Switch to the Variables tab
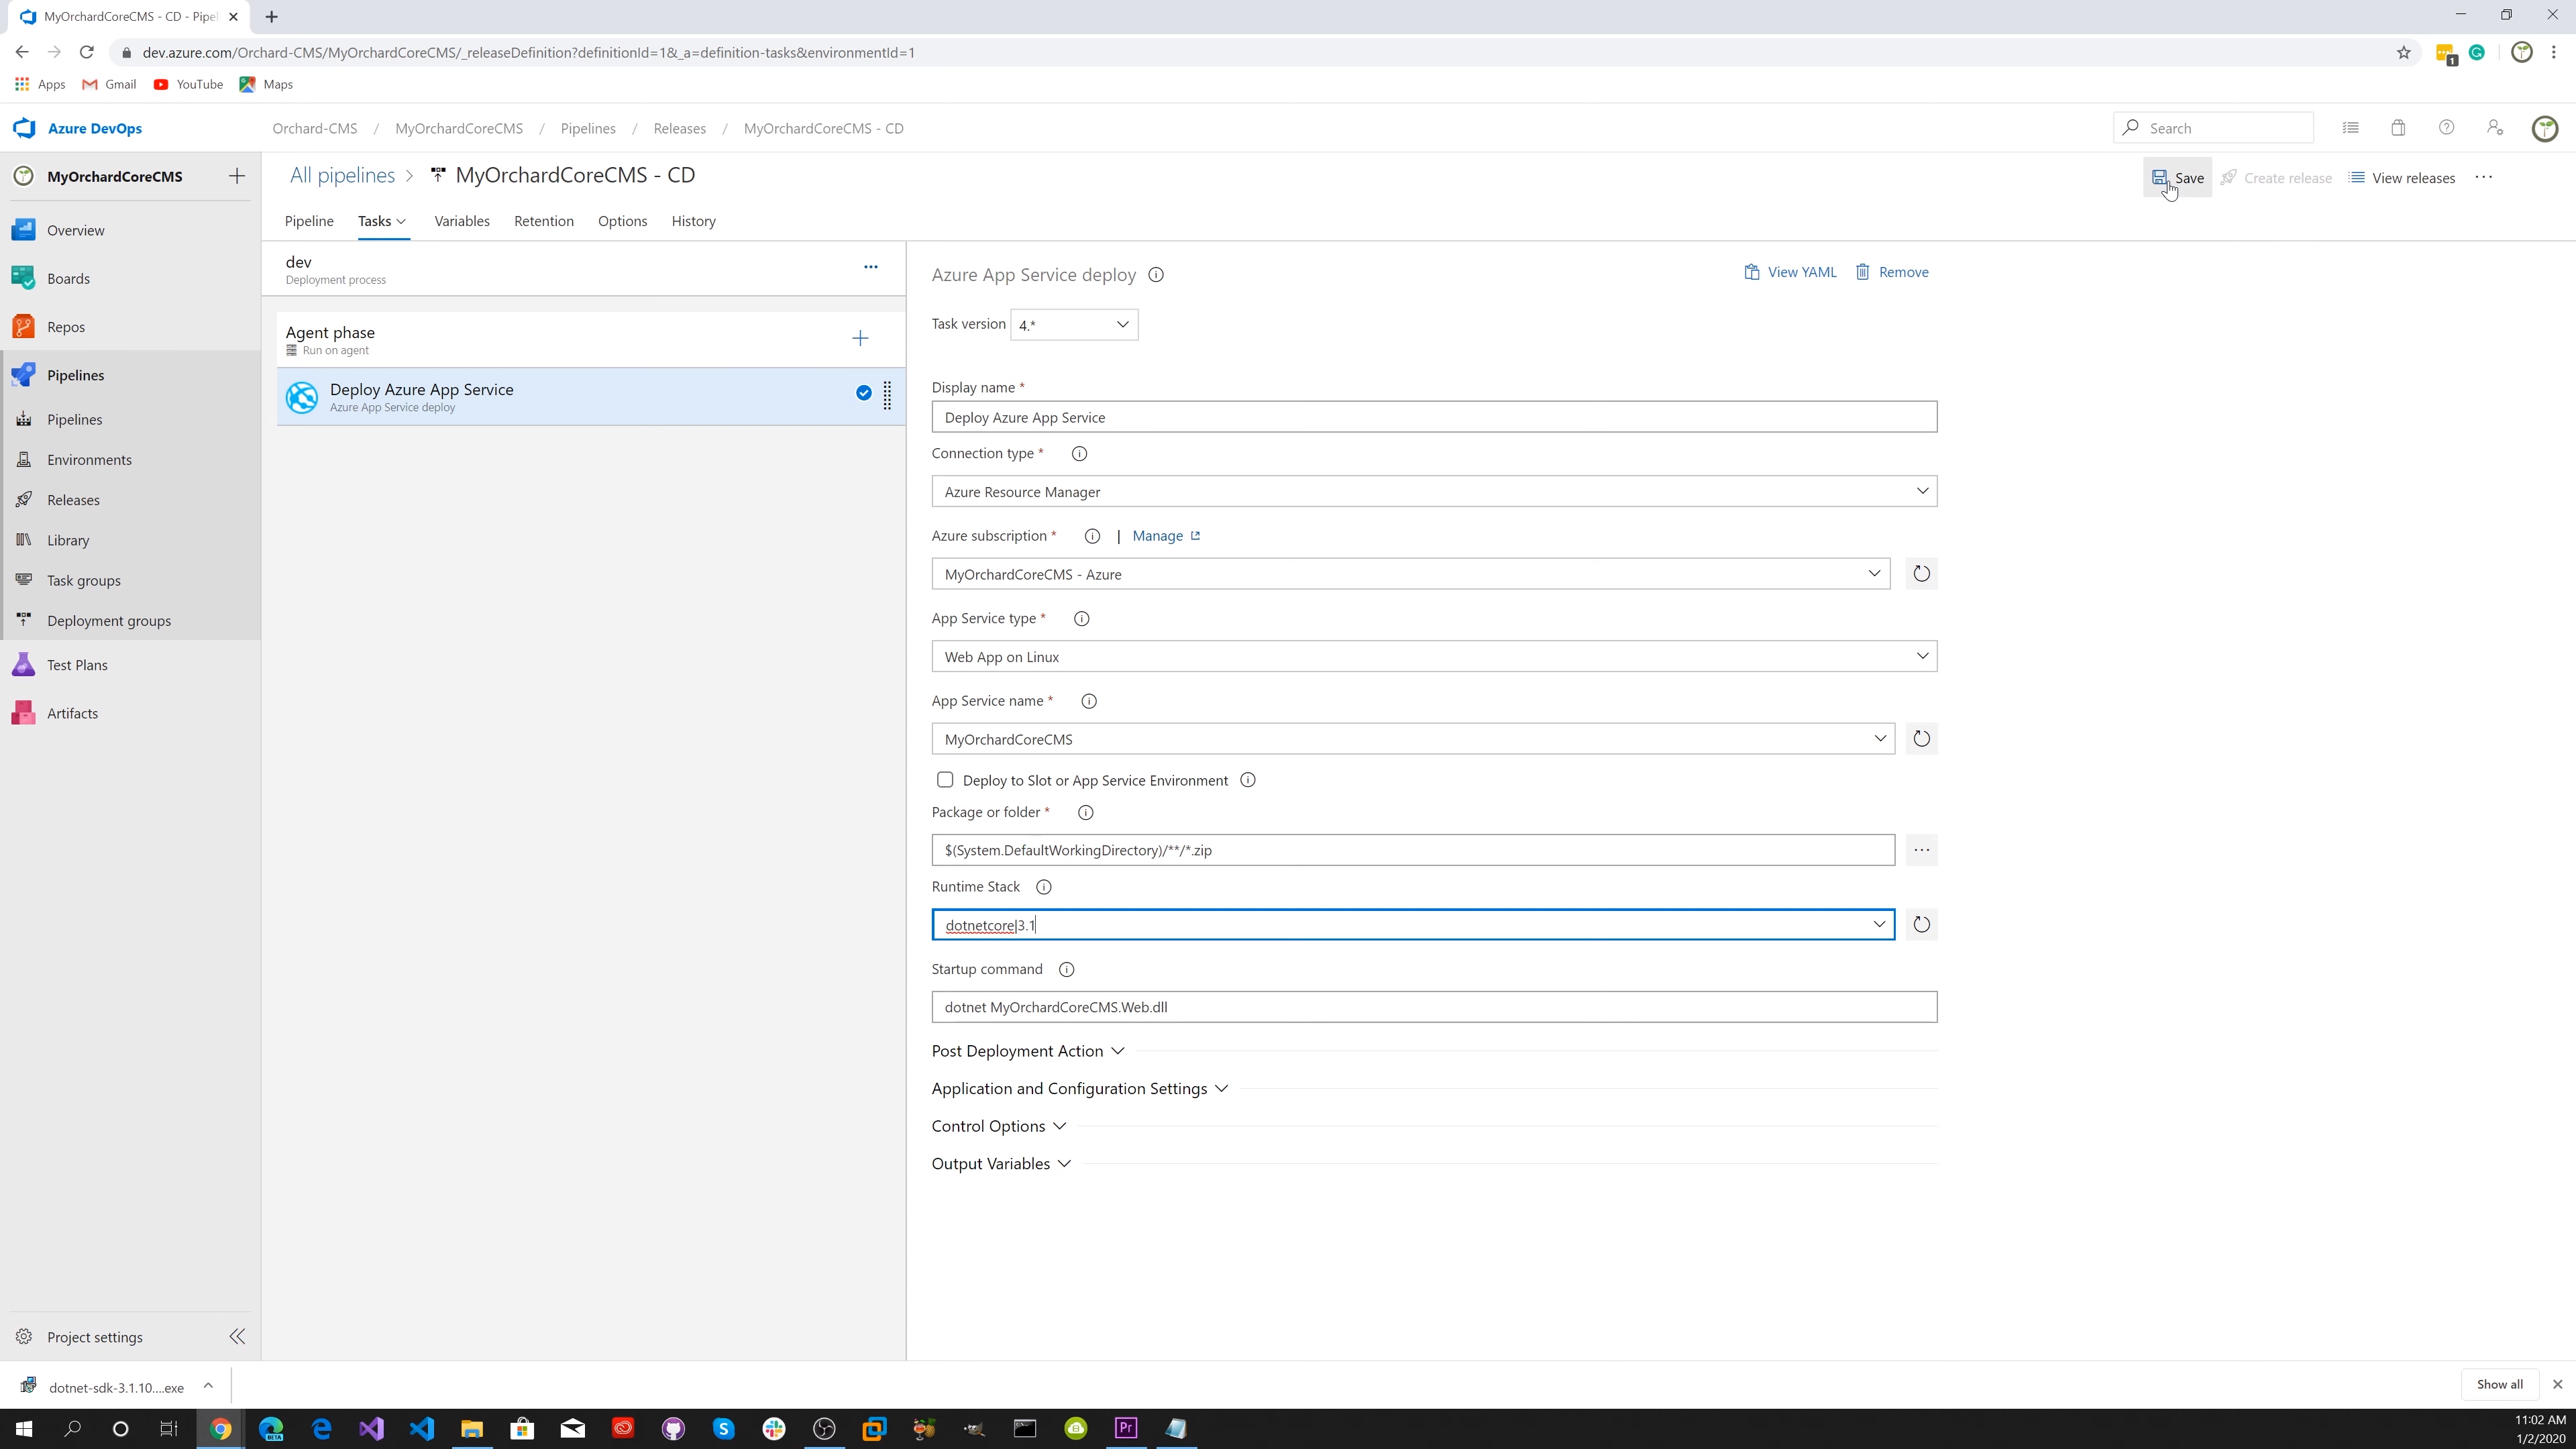 pos(462,221)
